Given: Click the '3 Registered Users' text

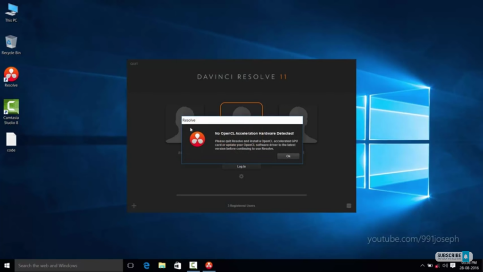Looking at the screenshot, I should (x=241, y=206).
